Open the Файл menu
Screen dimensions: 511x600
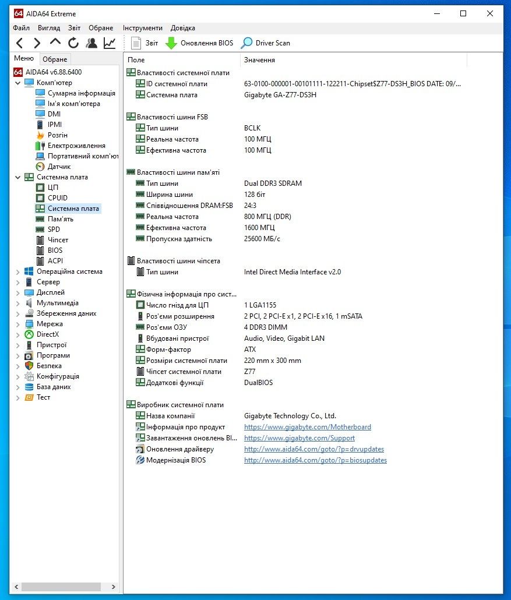[21, 28]
